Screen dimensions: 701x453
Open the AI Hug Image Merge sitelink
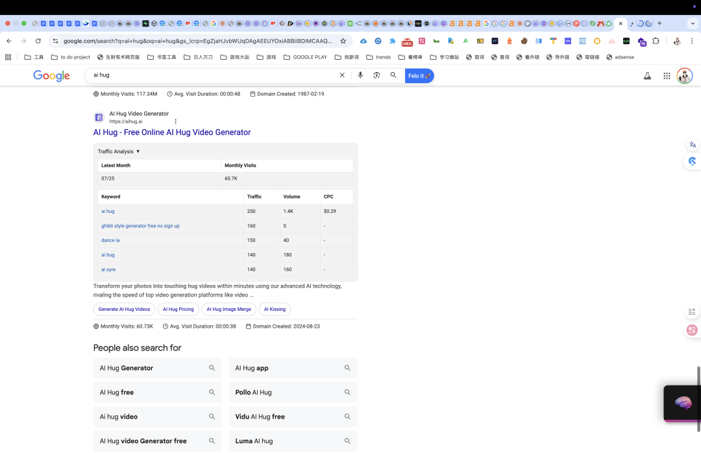click(x=229, y=309)
